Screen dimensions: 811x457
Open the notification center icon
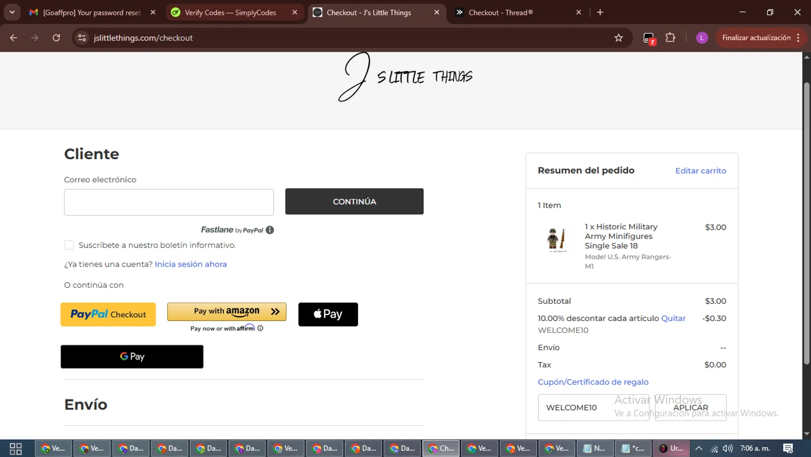point(788,448)
